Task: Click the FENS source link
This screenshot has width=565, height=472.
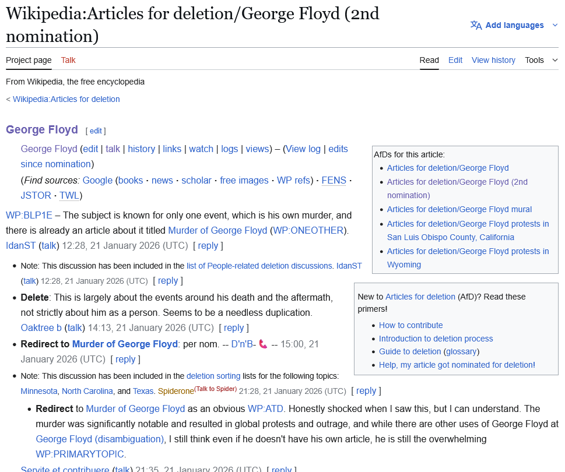Action: pos(334,181)
